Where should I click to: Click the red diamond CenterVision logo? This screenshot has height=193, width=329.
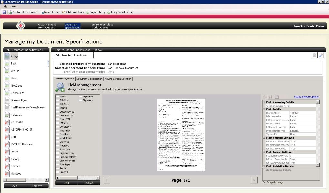[21, 26]
